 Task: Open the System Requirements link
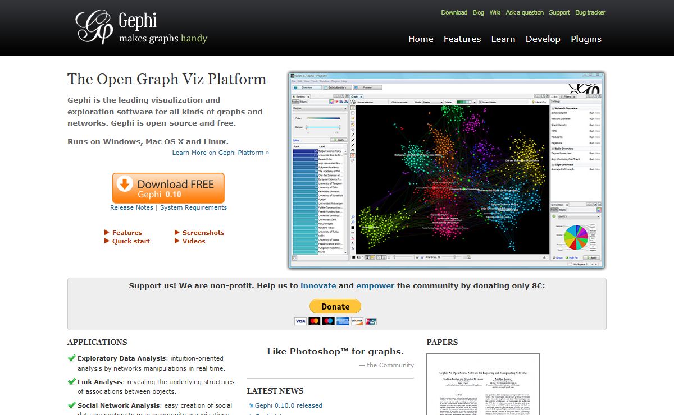tap(193, 208)
